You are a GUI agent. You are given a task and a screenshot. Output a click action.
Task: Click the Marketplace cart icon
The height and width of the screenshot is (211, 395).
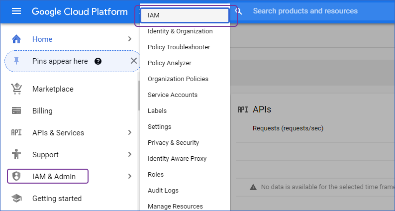[x=16, y=89]
